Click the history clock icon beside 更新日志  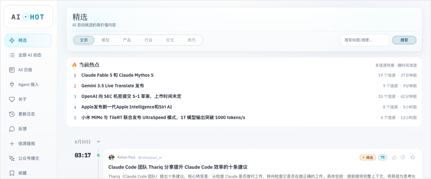[x=12, y=114]
